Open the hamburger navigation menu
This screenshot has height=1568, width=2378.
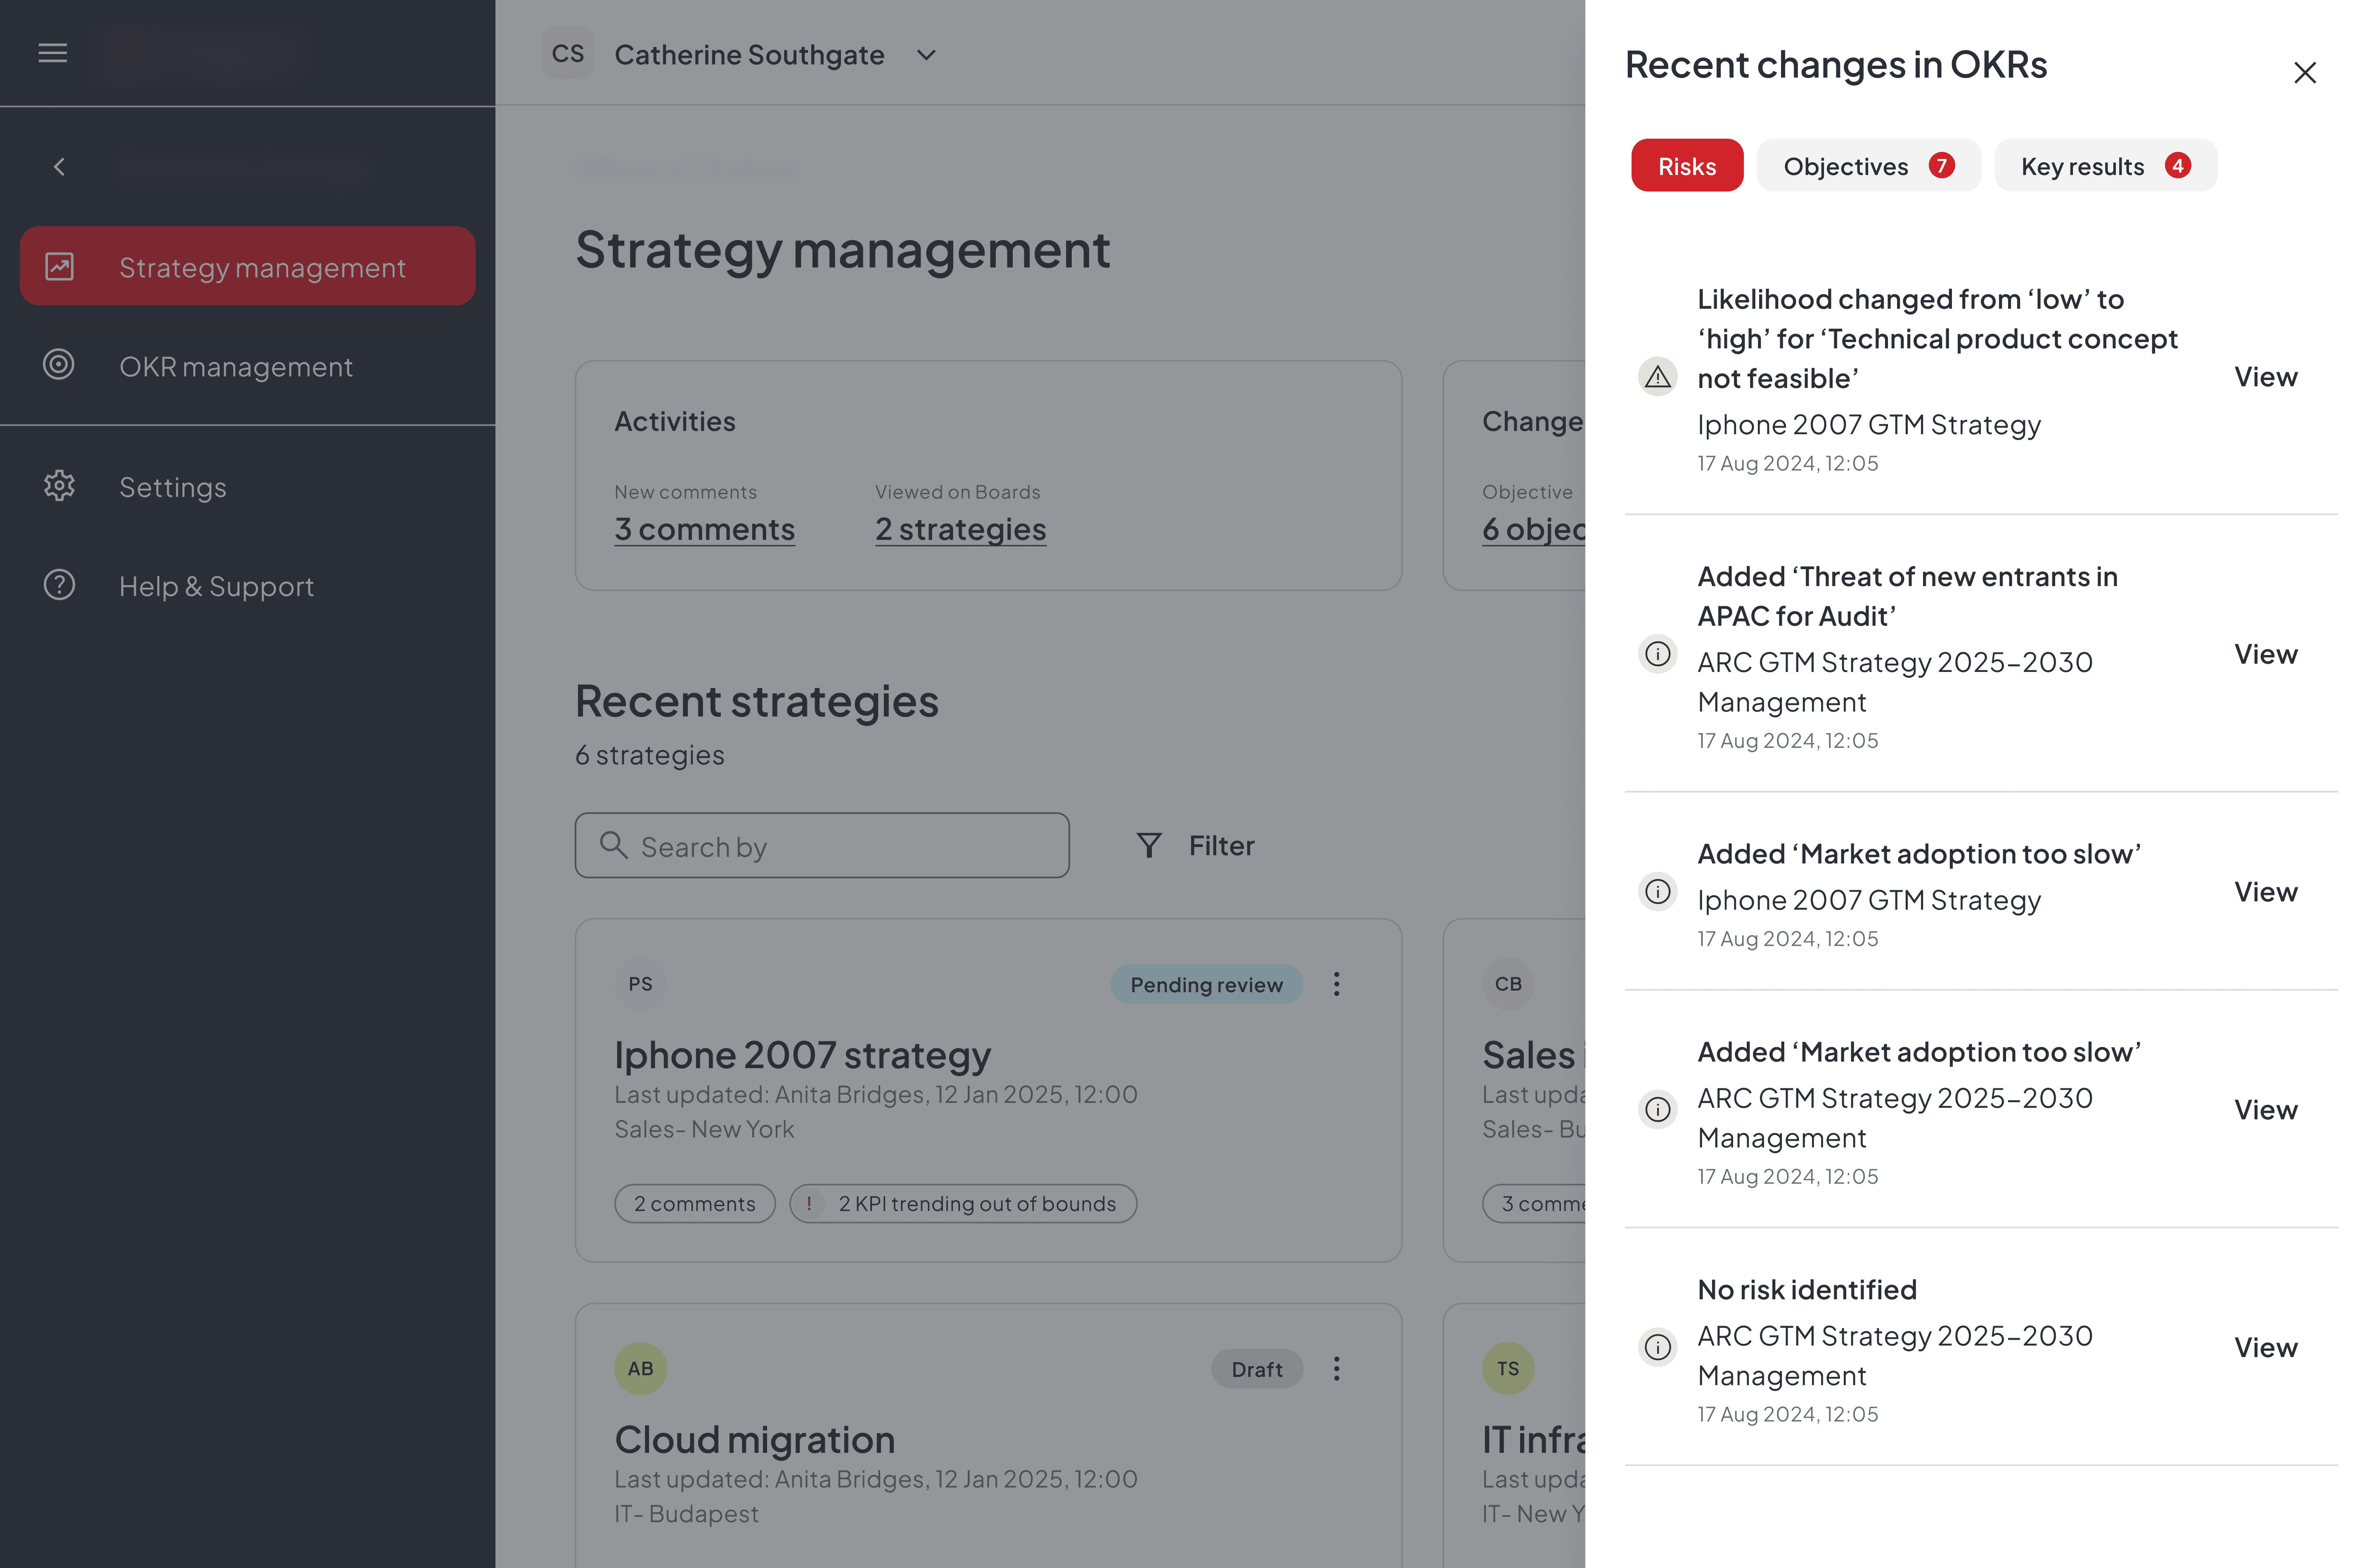coord(52,53)
